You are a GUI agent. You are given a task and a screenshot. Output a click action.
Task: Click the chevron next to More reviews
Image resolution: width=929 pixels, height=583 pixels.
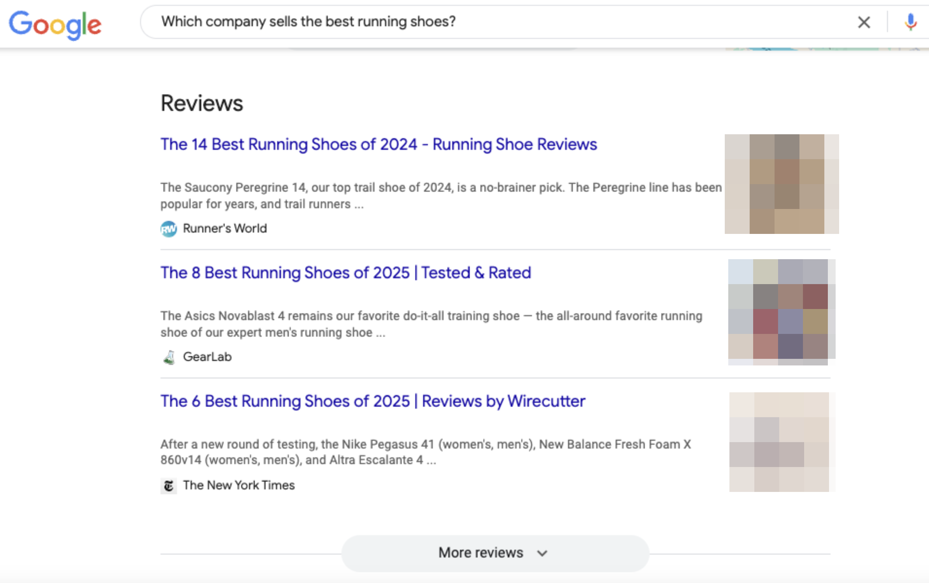(x=542, y=553)
